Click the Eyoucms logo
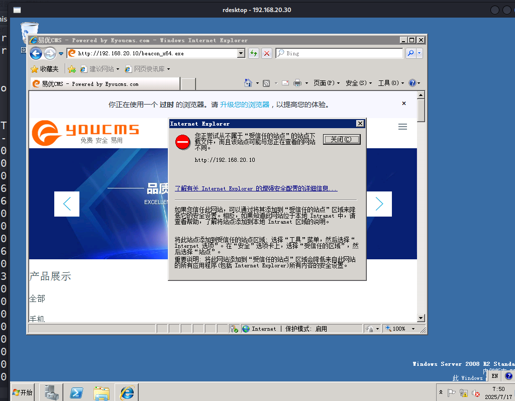The width and height of the screenshot is (515, 401). pyautogui.click(x=85, y=133)
